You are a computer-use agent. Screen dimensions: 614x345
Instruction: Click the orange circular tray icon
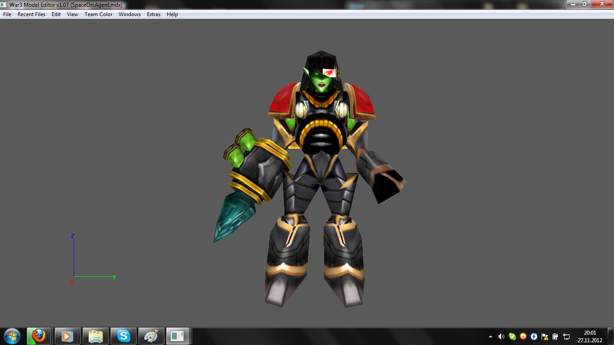(523, 336)
